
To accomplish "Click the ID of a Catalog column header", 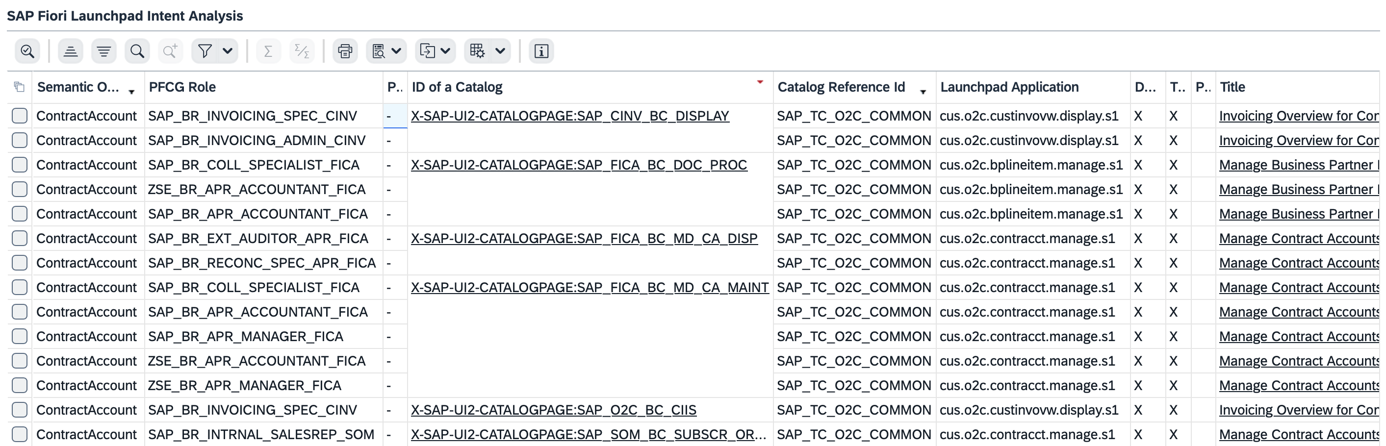I will pyautogui.click(x=590, y=87).
